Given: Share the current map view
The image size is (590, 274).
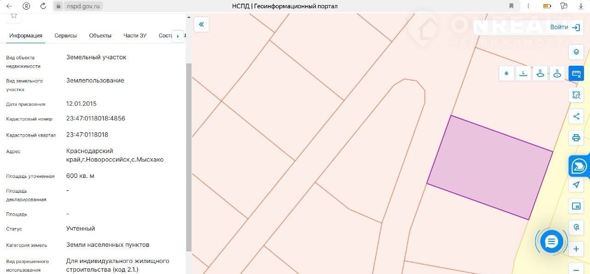Looking at the screenshot, I should point(576,116).
